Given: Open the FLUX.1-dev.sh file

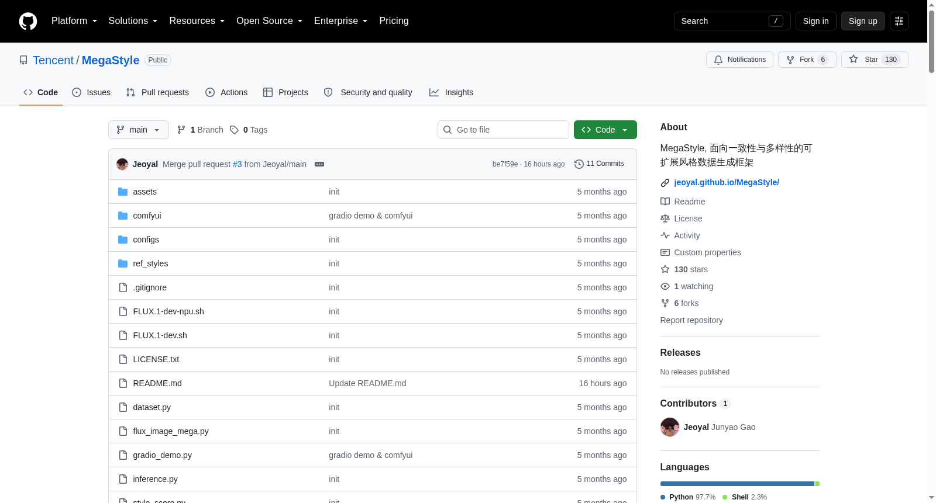Looking at the screenshot, I should 160,335.
